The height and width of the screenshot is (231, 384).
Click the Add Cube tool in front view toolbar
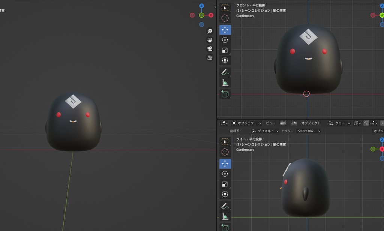point(225,94)
